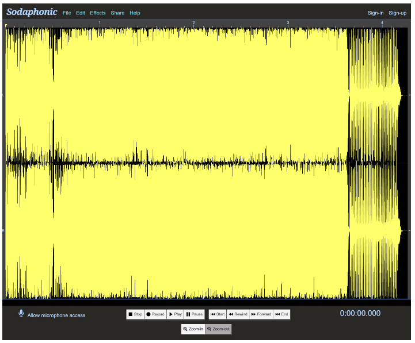Image resolution: width=415 pixels, height=343 pixels.
Task: Zoom in on the waveform
Action: point(193,329)
